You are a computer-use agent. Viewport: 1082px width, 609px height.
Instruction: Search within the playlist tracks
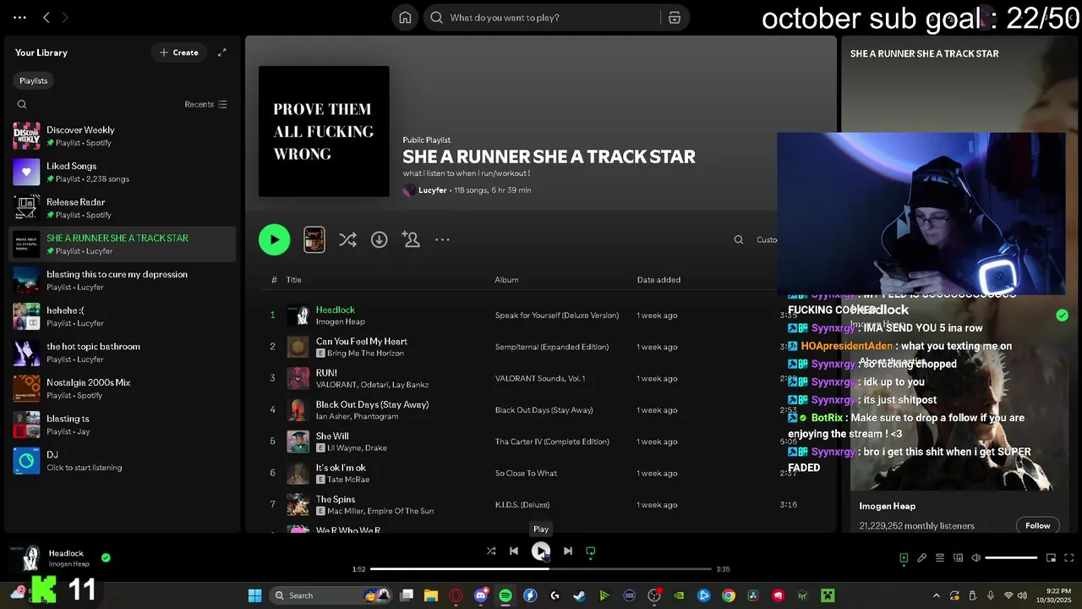click(739, 240)
